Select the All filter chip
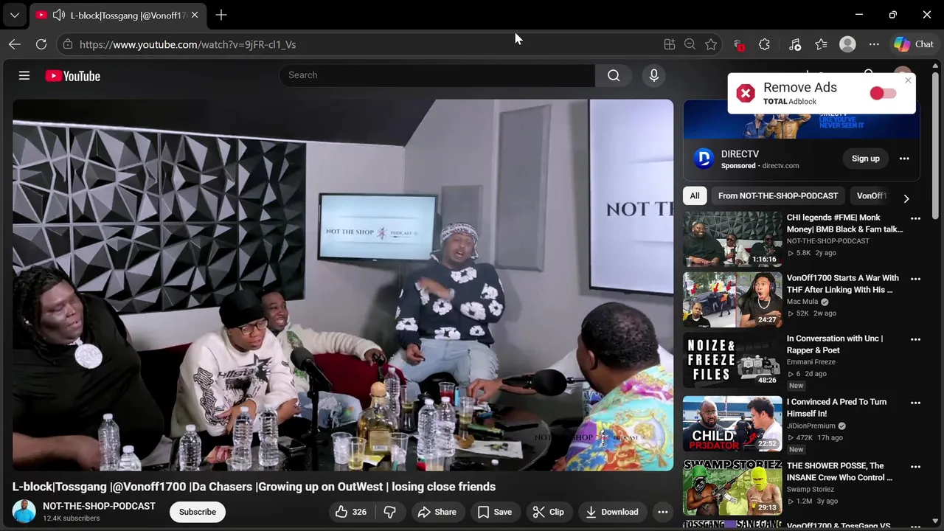 tap(695, 195)
